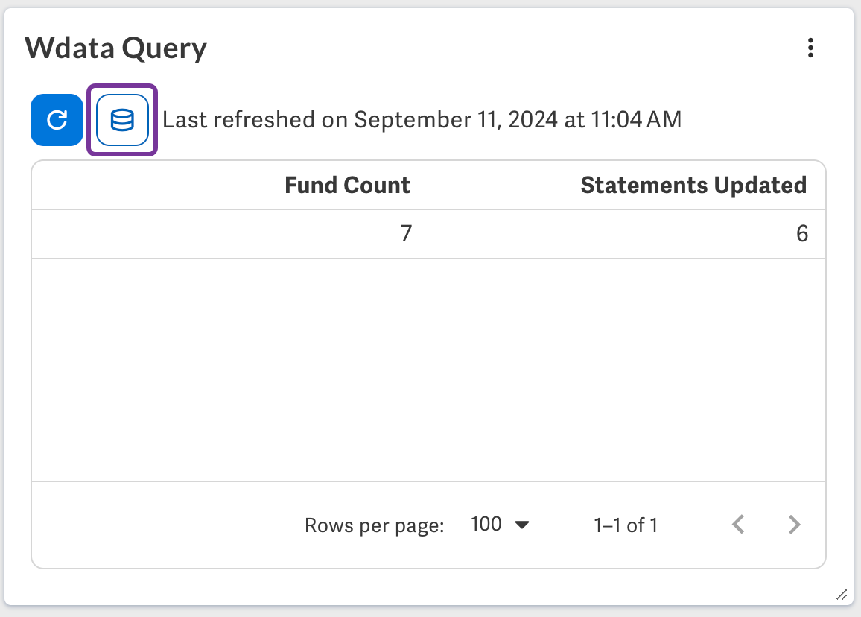
Task: Sort by the Statements Updated column header
Action: coord(693,185)
